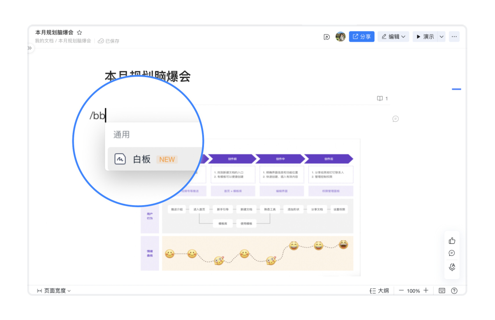Click the 100% zoom level

[x=413, y=291]
